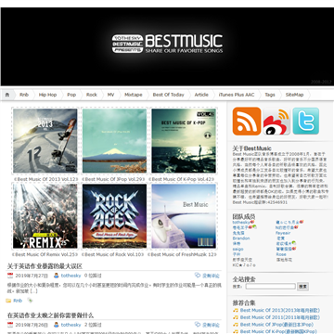Screen dimensions: 334x334
Task: Open the Article tab
Action: coord(201,95)
